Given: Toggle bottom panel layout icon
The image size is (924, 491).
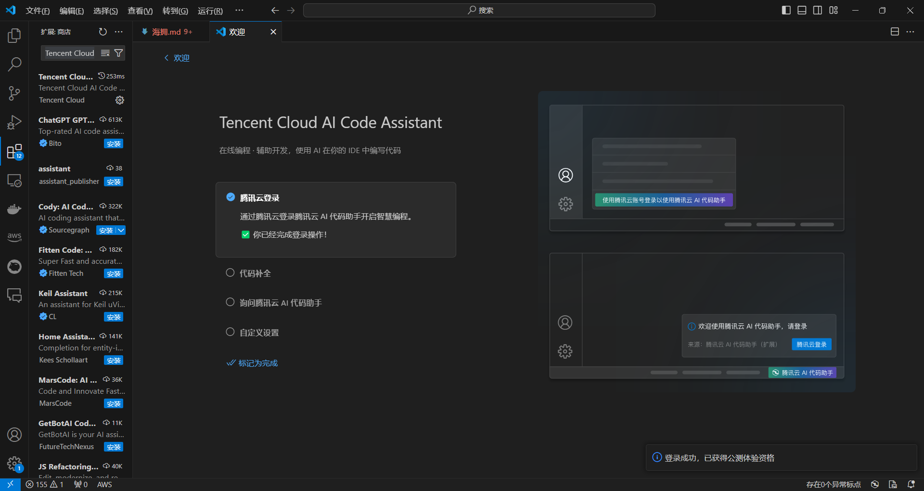Looking at the screenshot, I should tap(802, 10).
